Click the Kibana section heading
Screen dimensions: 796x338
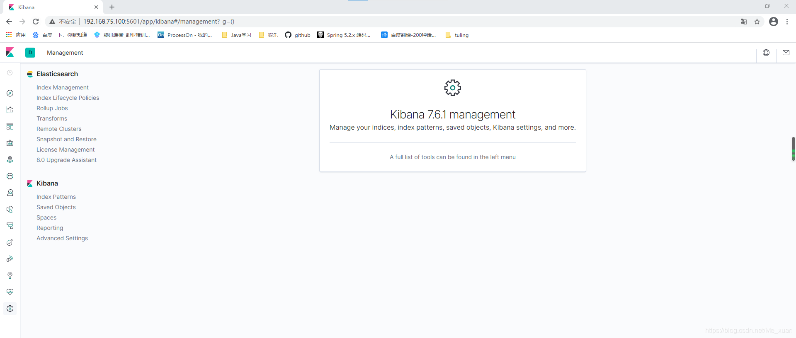47,183
